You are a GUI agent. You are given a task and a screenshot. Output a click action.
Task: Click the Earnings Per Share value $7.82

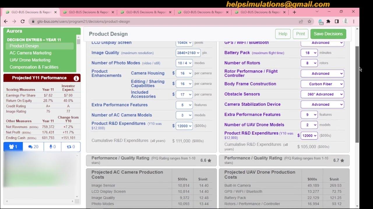point(48,95)
